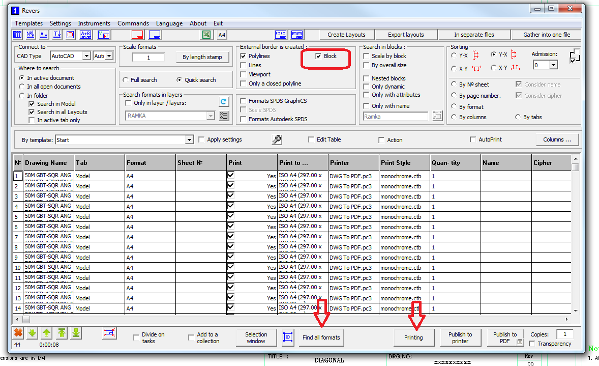Open the Instruments menu

(94, 23)
